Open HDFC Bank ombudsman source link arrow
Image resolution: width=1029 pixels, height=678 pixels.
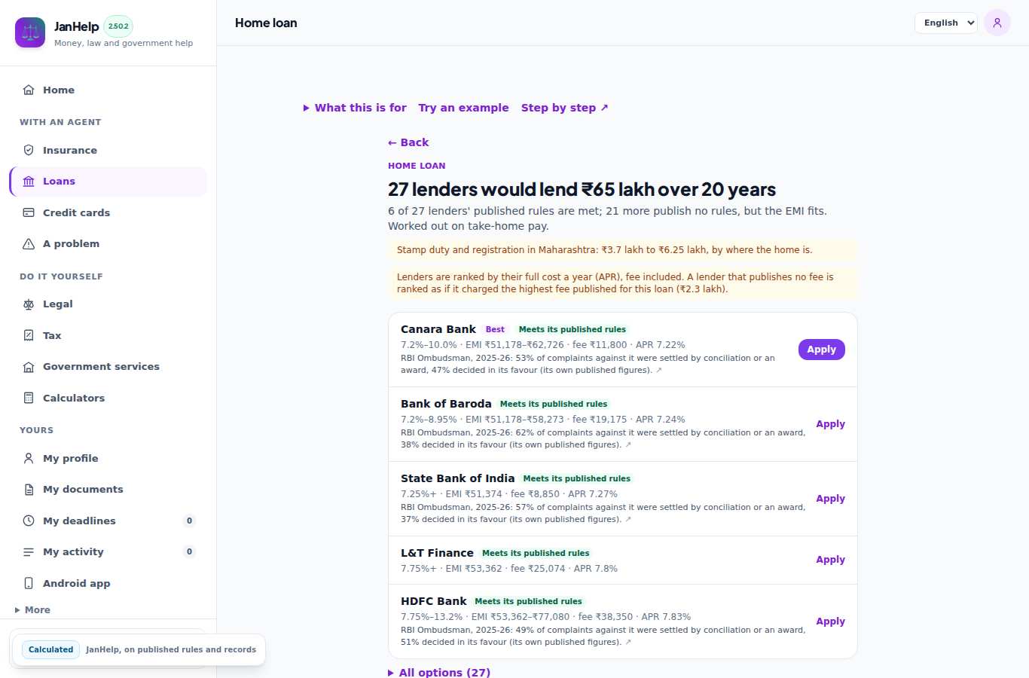[628, 643]
